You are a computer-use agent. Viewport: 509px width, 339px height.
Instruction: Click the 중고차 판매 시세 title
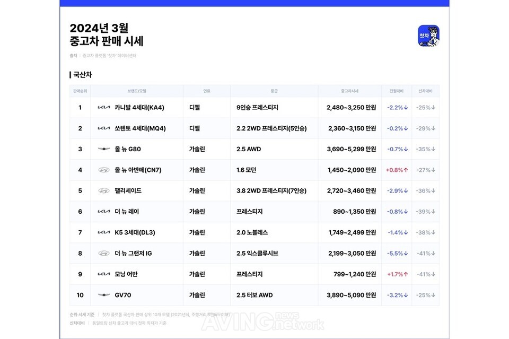coord(107,41)
